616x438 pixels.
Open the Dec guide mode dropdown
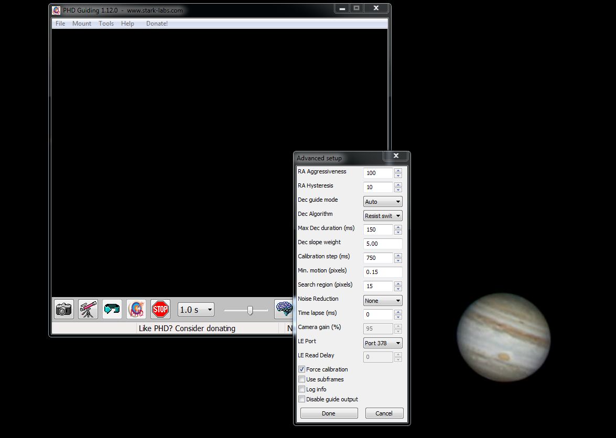pyautogui.click(x=383, y=201)
